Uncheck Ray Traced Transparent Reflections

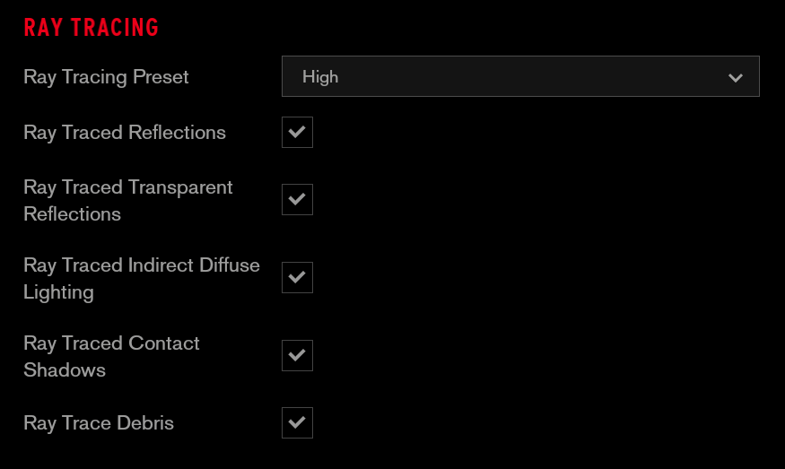pos(297,199)
